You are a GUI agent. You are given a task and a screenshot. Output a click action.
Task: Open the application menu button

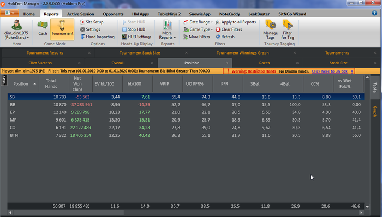pos(9,13)
